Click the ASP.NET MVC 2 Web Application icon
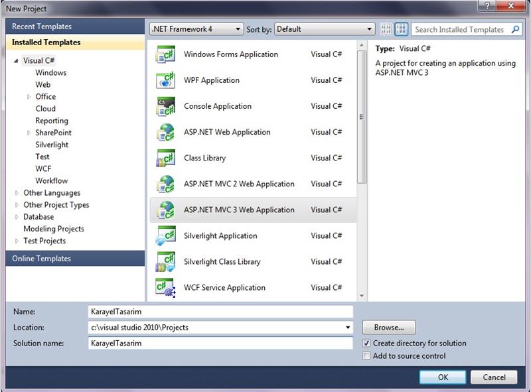 click(x=165, y=184)
